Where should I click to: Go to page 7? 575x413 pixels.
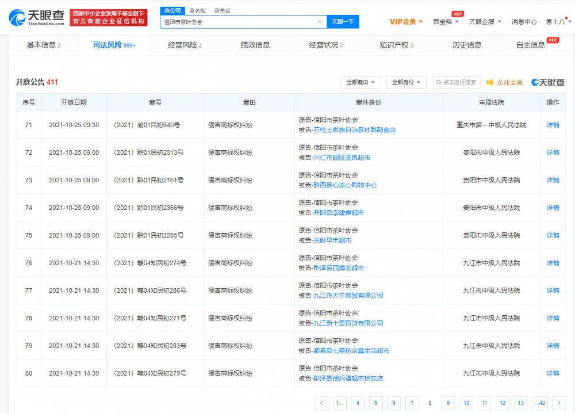(412, 403)
